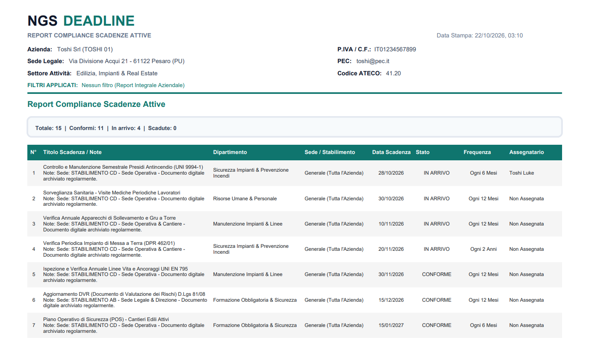This screenshot has height=340, width=589.
Task: Click 'Verifica Annuale Apparecchi di Sollevamento e Gru a Torre'
Action: click(x=109, y=218)
